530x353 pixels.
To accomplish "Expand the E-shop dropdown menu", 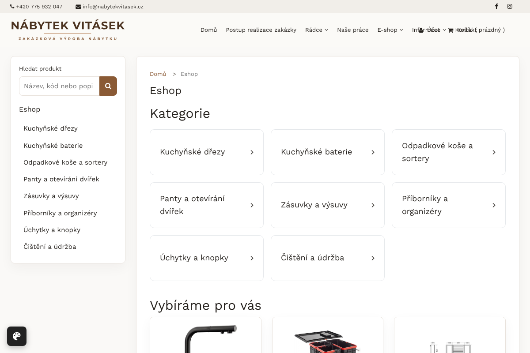I will click(x=390, y=30).
